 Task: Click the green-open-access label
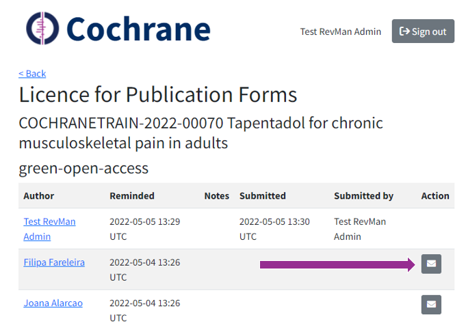pos(83,167)
